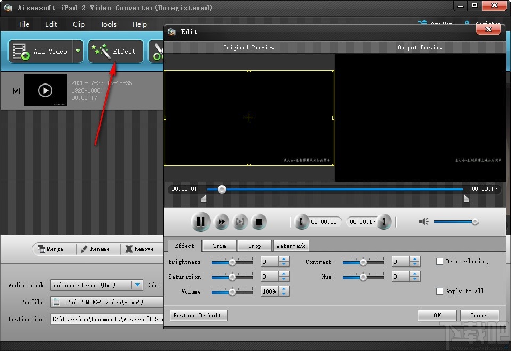Click the Add Video button
511x351 pixels.
tap(40, 52)
